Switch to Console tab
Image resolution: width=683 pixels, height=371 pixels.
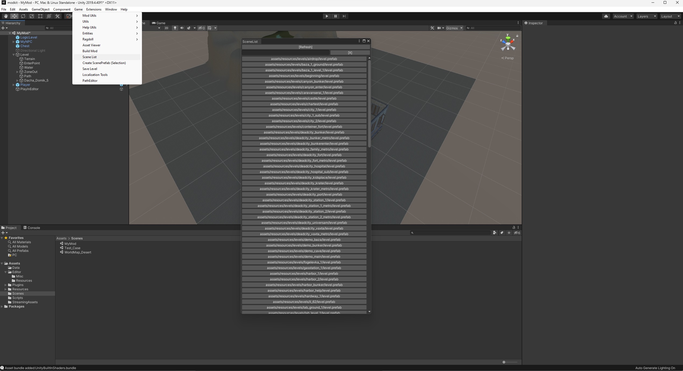(x=31, y=228)
